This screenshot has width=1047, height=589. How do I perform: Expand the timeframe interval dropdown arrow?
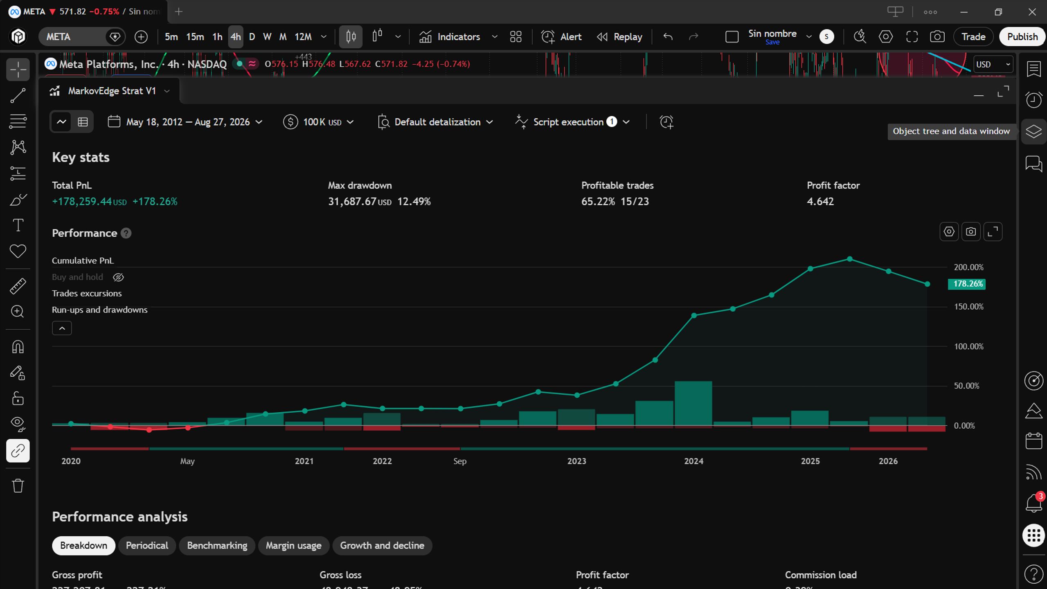click(x=324, y=37)
